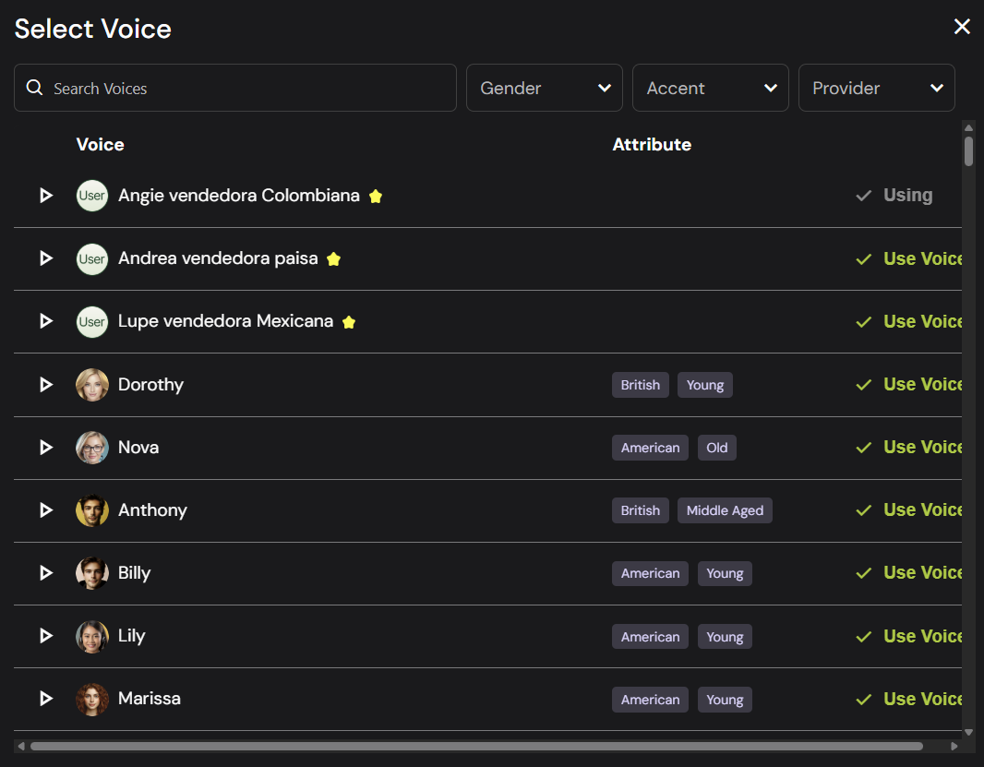Open the Provider filter dropdown
The image size is (984, 767).
tap(877, 88)
